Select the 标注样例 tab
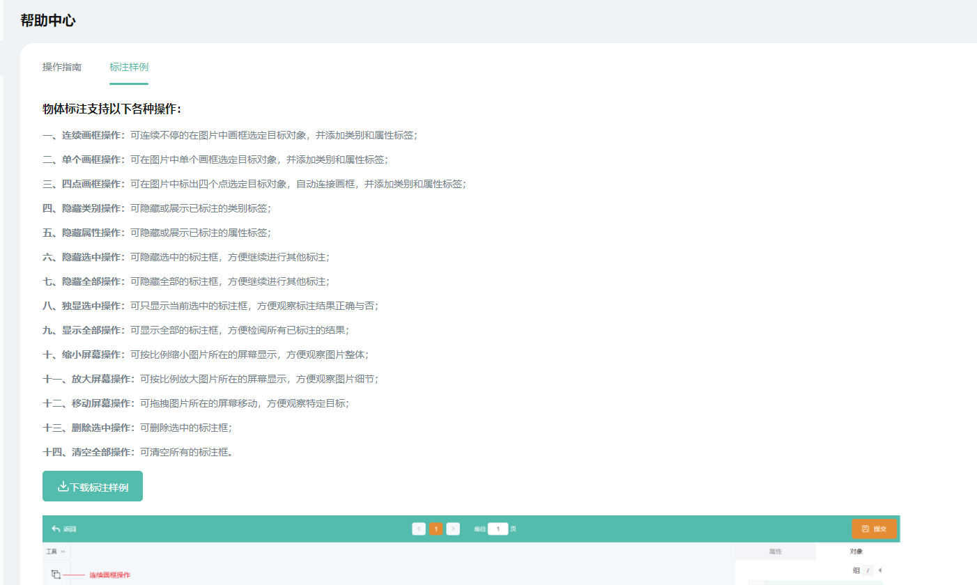 point(129,67)
